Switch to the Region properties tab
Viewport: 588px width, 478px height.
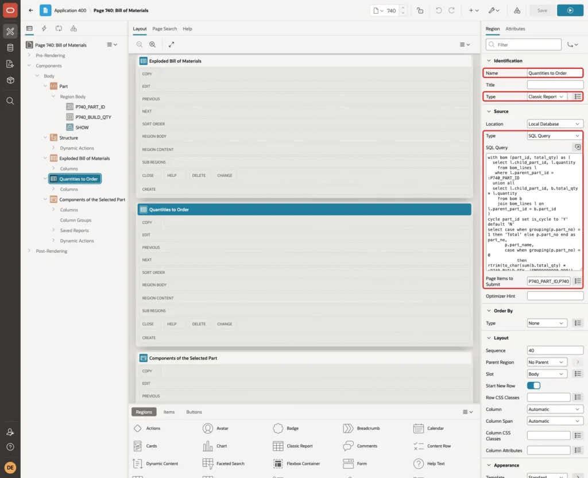pyautogui.click(x=492, y=29)
